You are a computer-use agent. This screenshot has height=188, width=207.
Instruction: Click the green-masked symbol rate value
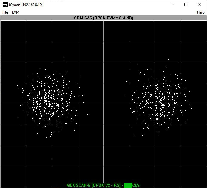[128, 185]
